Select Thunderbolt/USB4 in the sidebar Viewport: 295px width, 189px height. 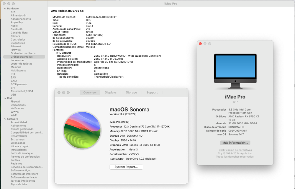tap(22, 91)
